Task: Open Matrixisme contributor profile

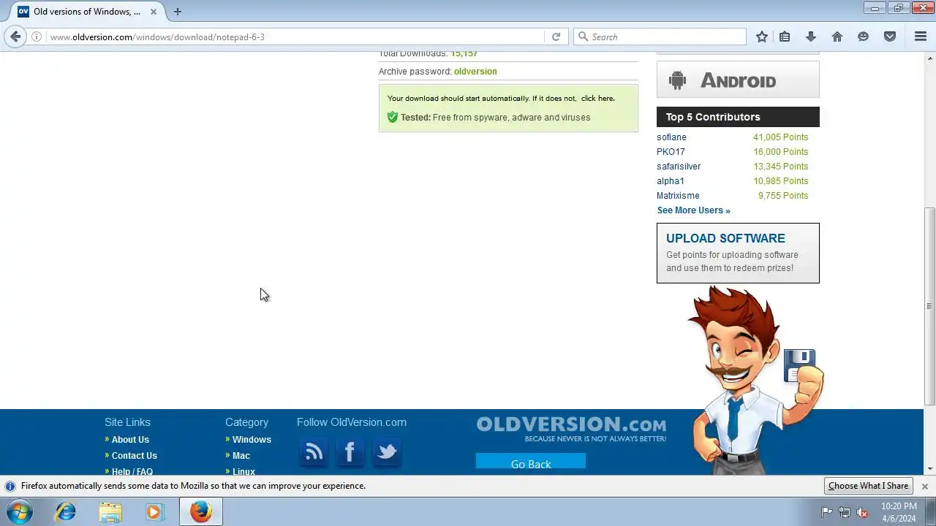Action: 678,196
